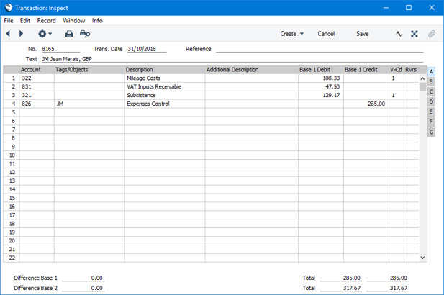This screenshot has width=444, height=295.
Task: Open the Record menu
Action: [47, 21]
